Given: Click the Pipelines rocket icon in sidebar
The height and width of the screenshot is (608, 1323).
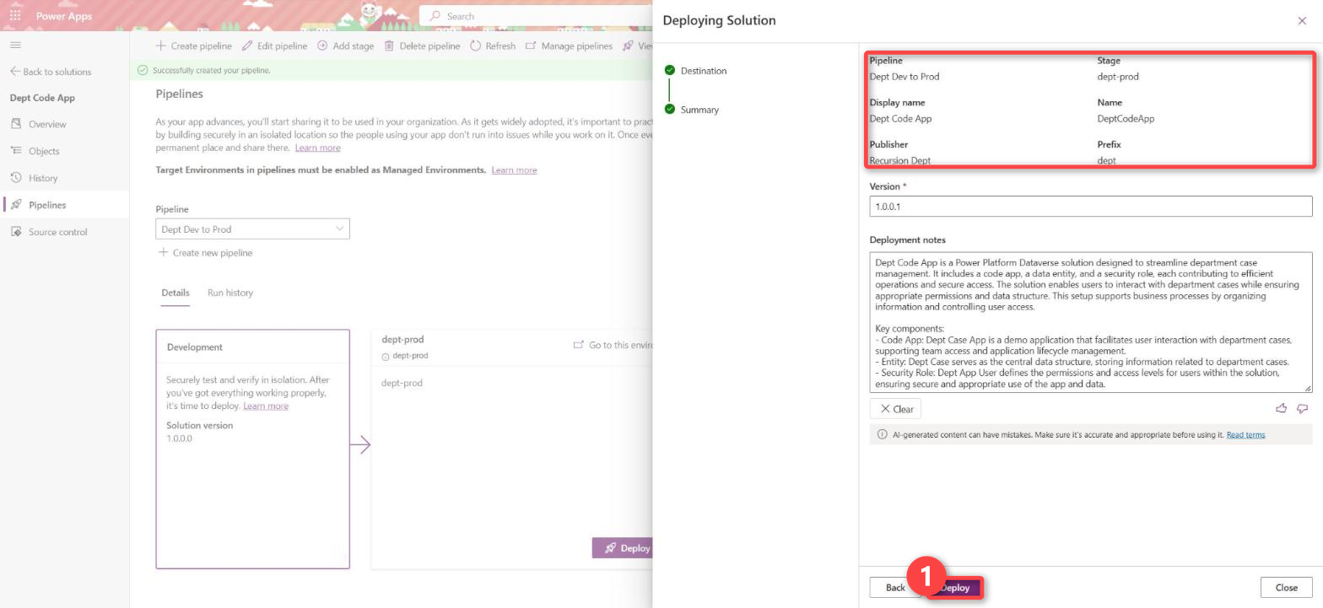Looking at the screenshot, I should [x=15, y=205].
